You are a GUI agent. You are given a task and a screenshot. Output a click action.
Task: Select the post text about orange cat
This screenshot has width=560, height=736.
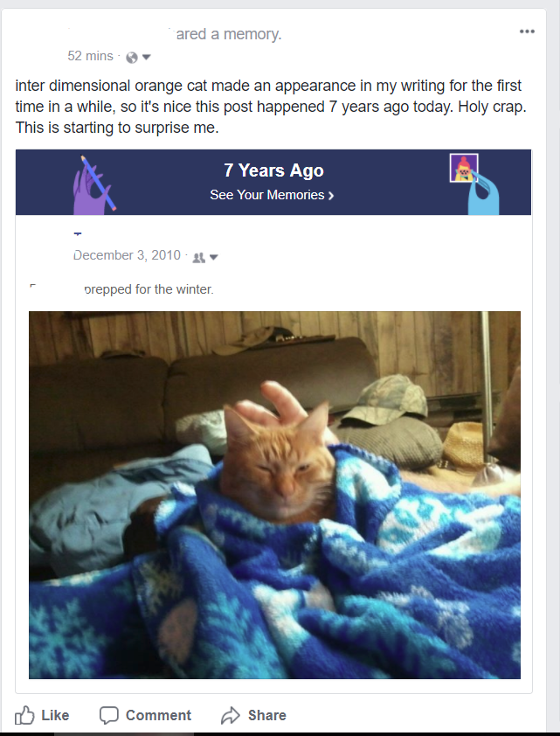click(x=271, y=107)
